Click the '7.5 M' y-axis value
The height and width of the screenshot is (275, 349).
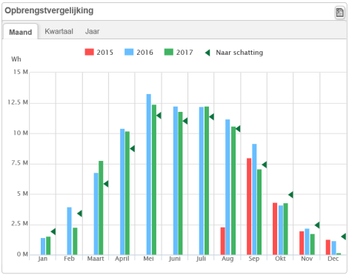(x=19, y=163)
